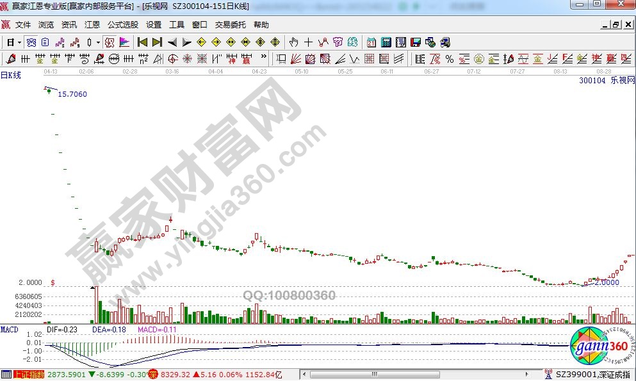
Task: Open the candlestick chart type dropdown arrow
Action: (98, 42)
